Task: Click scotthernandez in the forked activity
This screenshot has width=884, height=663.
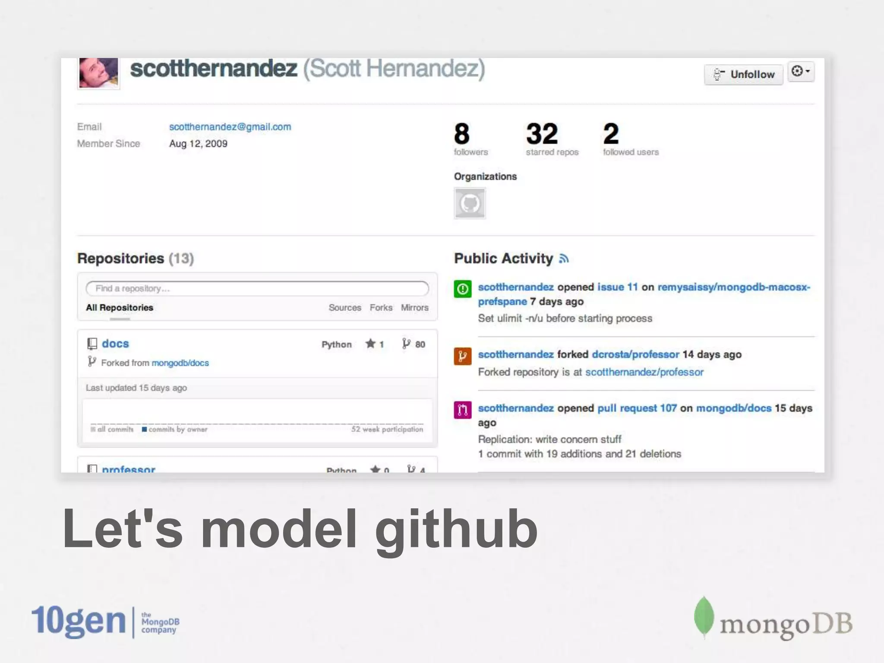Action: pyautogui.click(x=516, y=354)
